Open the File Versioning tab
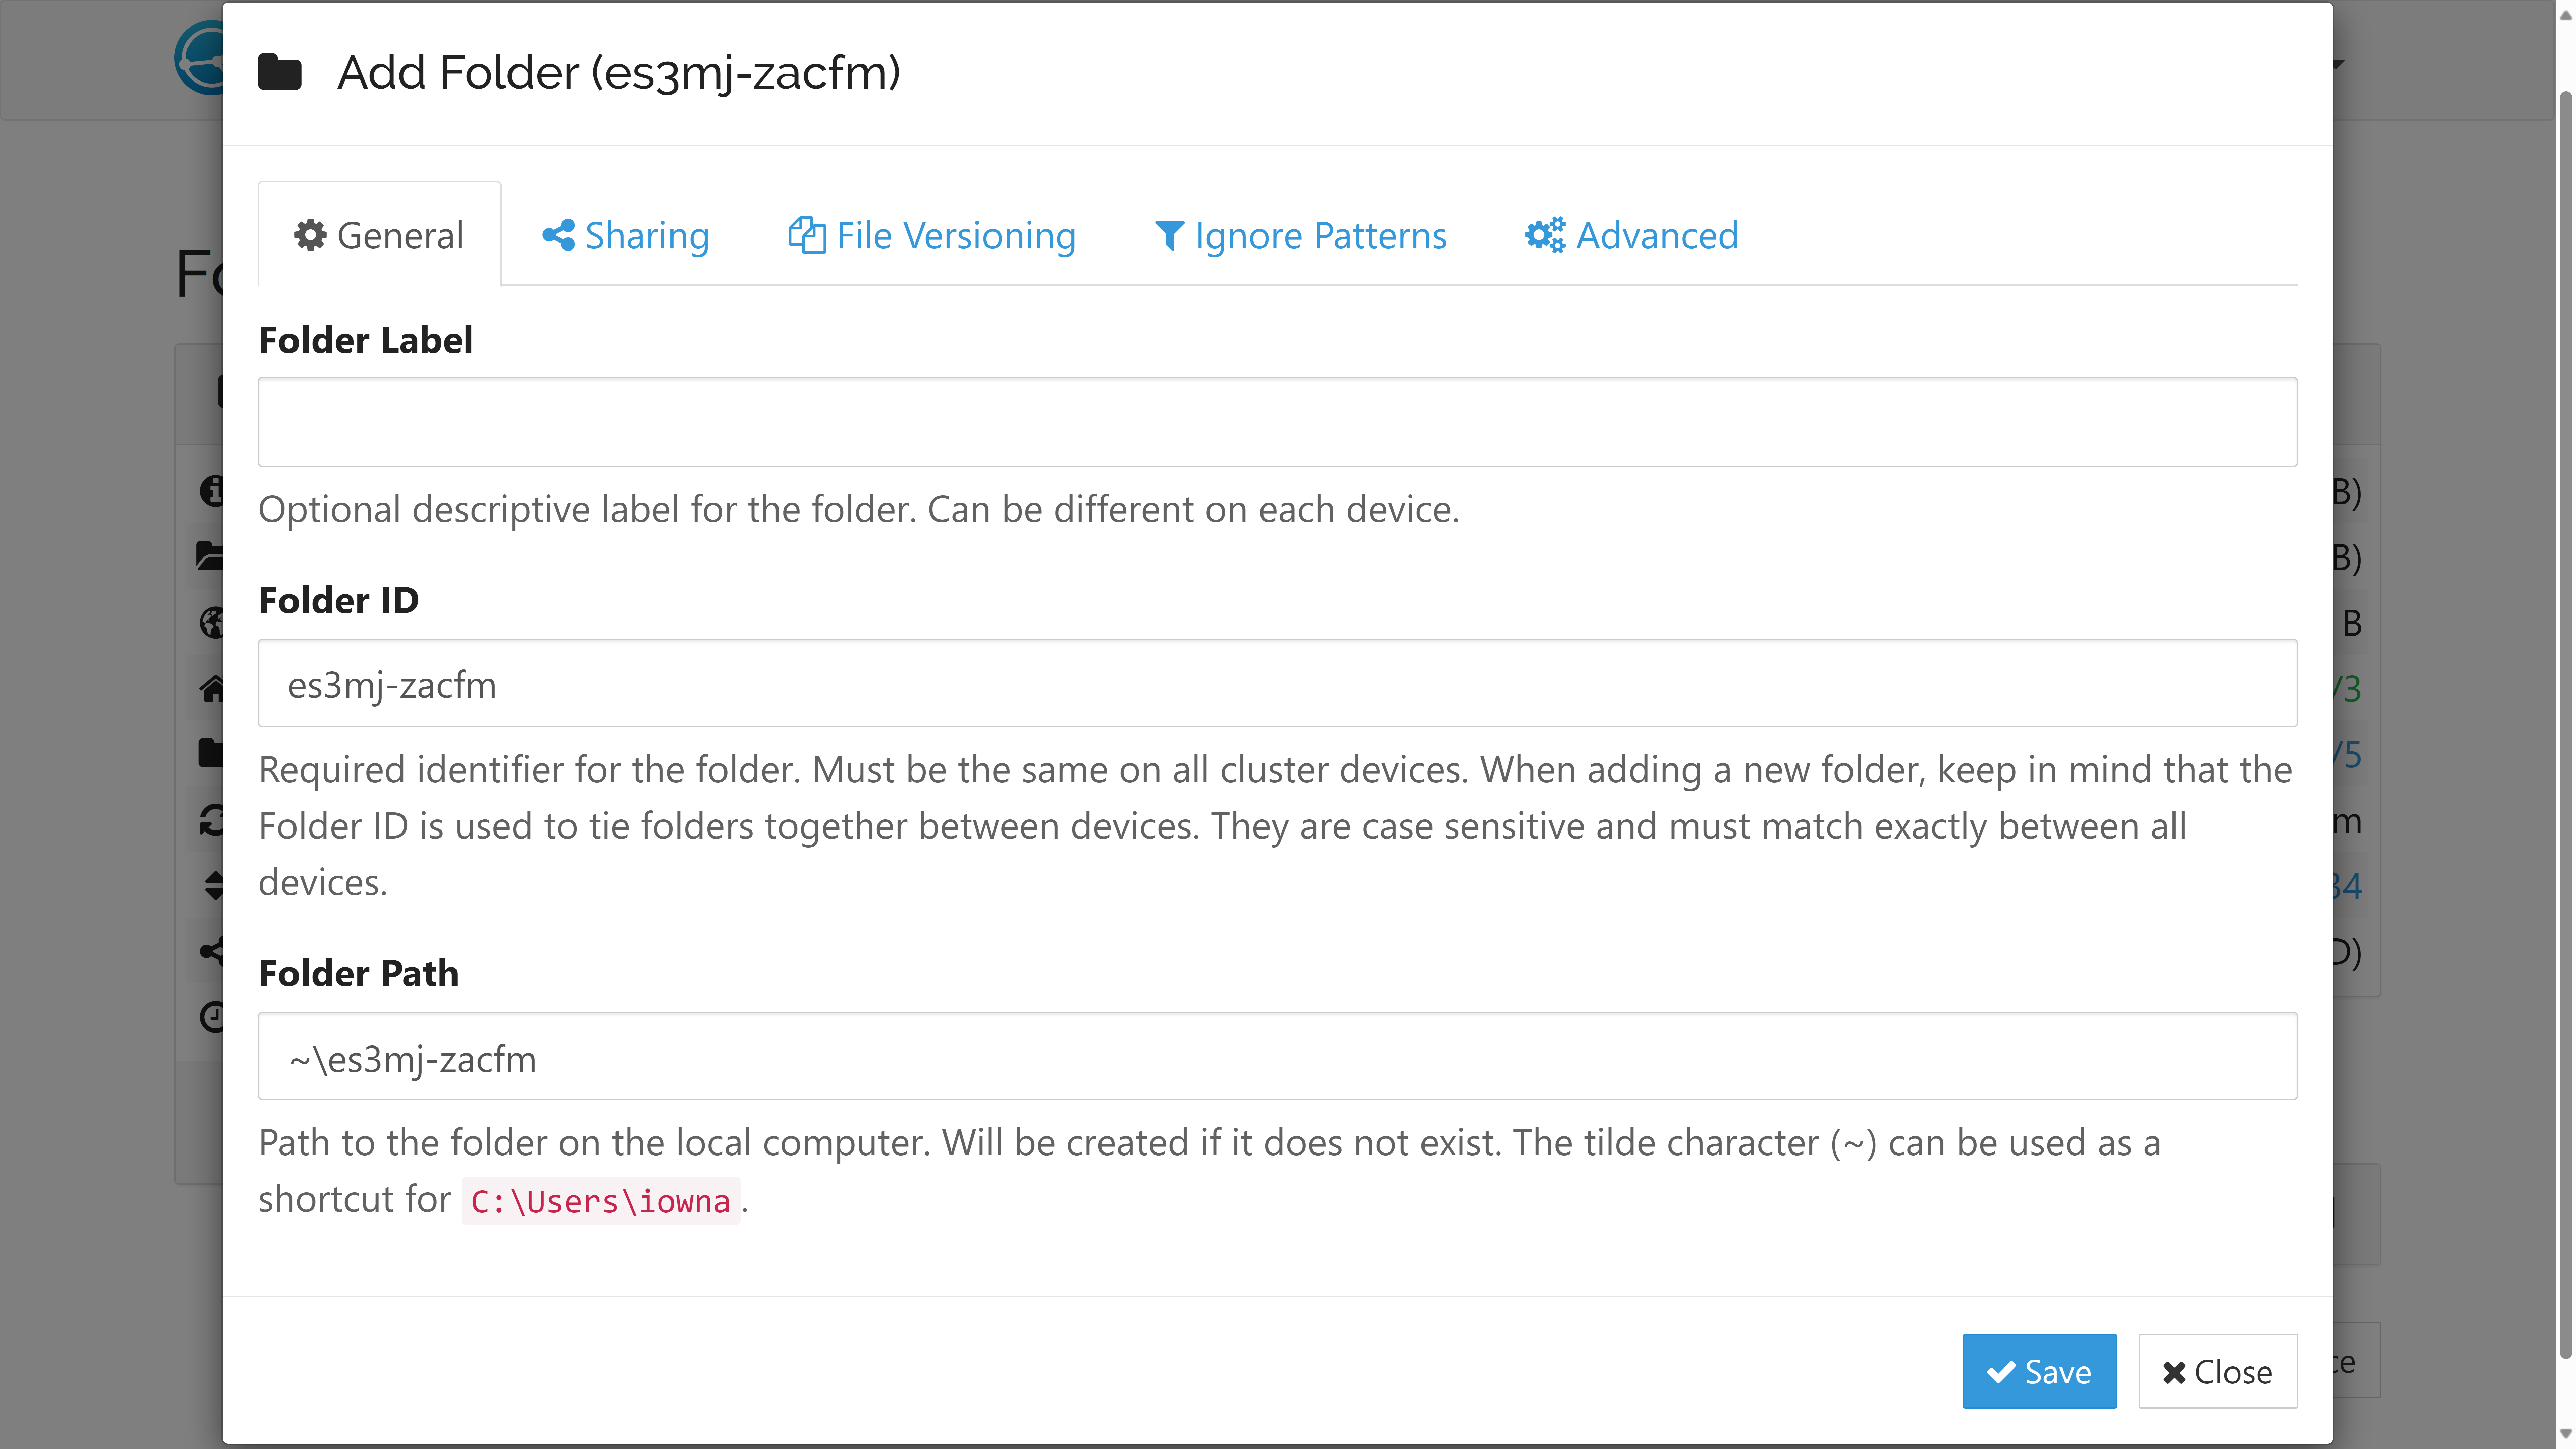Image resolution: width=2576 pixels, height=1449 pixels. tap(932, 233)
